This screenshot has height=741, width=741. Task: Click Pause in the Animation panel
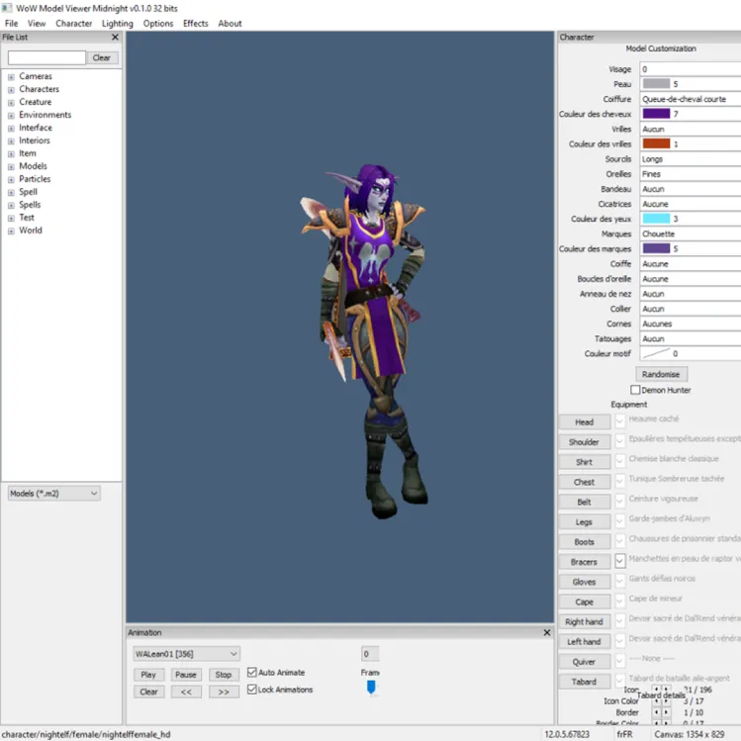(186, 675)
